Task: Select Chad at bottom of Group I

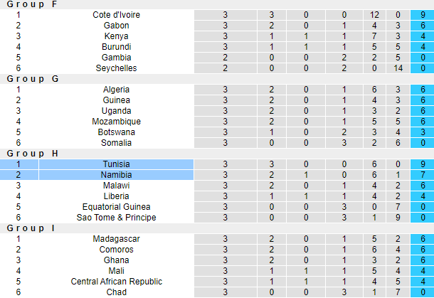Action: [116, 292]
